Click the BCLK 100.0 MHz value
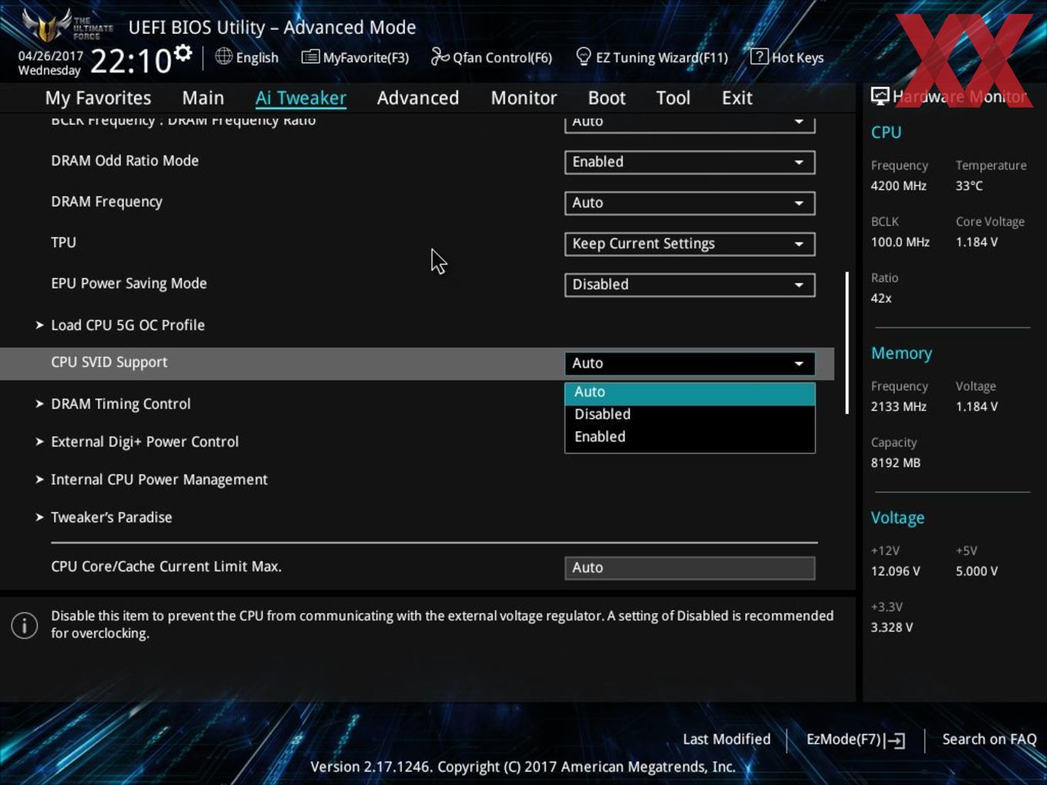The image size is (1047, 785). tap(900, 242)
